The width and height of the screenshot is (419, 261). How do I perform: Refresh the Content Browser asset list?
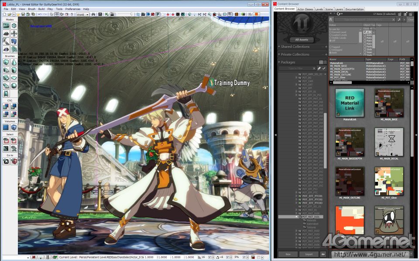click(339, 14)
